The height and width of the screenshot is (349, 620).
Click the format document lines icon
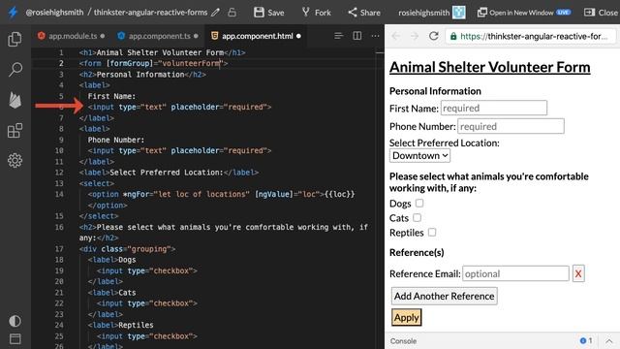click(338, 36)
